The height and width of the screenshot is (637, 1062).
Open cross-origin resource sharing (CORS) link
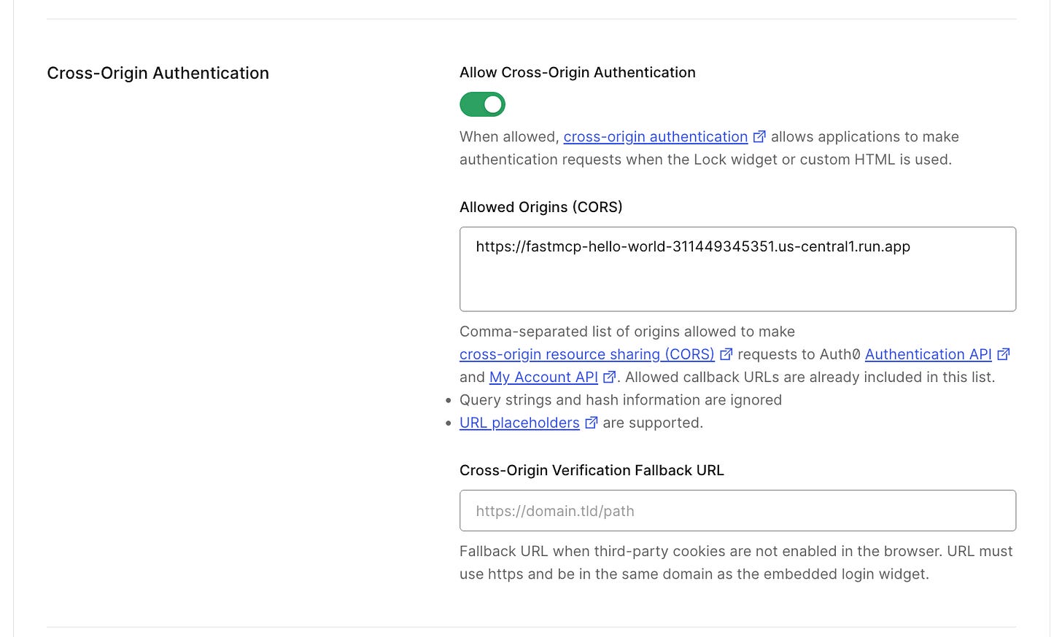pyautogui.click(x=587, y=354)
